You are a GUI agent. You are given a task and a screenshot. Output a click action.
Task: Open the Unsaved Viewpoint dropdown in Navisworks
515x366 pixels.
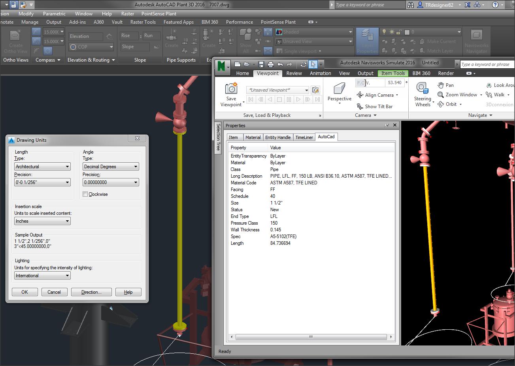point(277,90)
